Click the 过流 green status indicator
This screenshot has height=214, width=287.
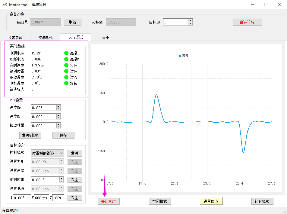(x=66, y=77)
